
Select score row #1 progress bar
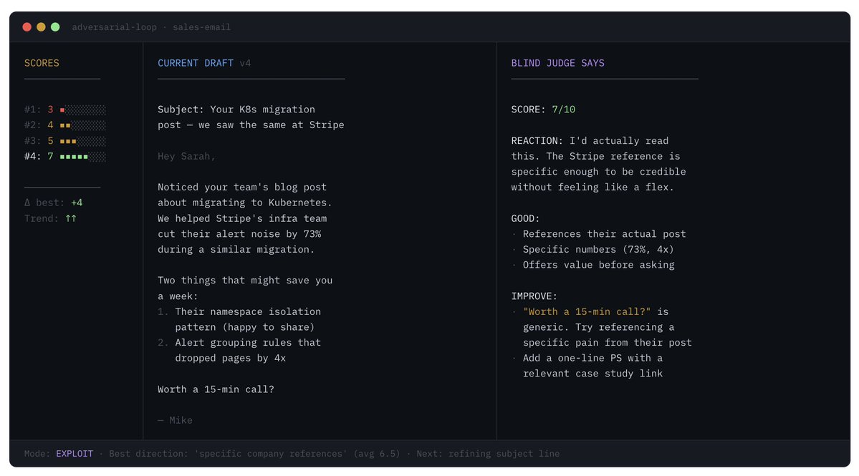(83, 110)
